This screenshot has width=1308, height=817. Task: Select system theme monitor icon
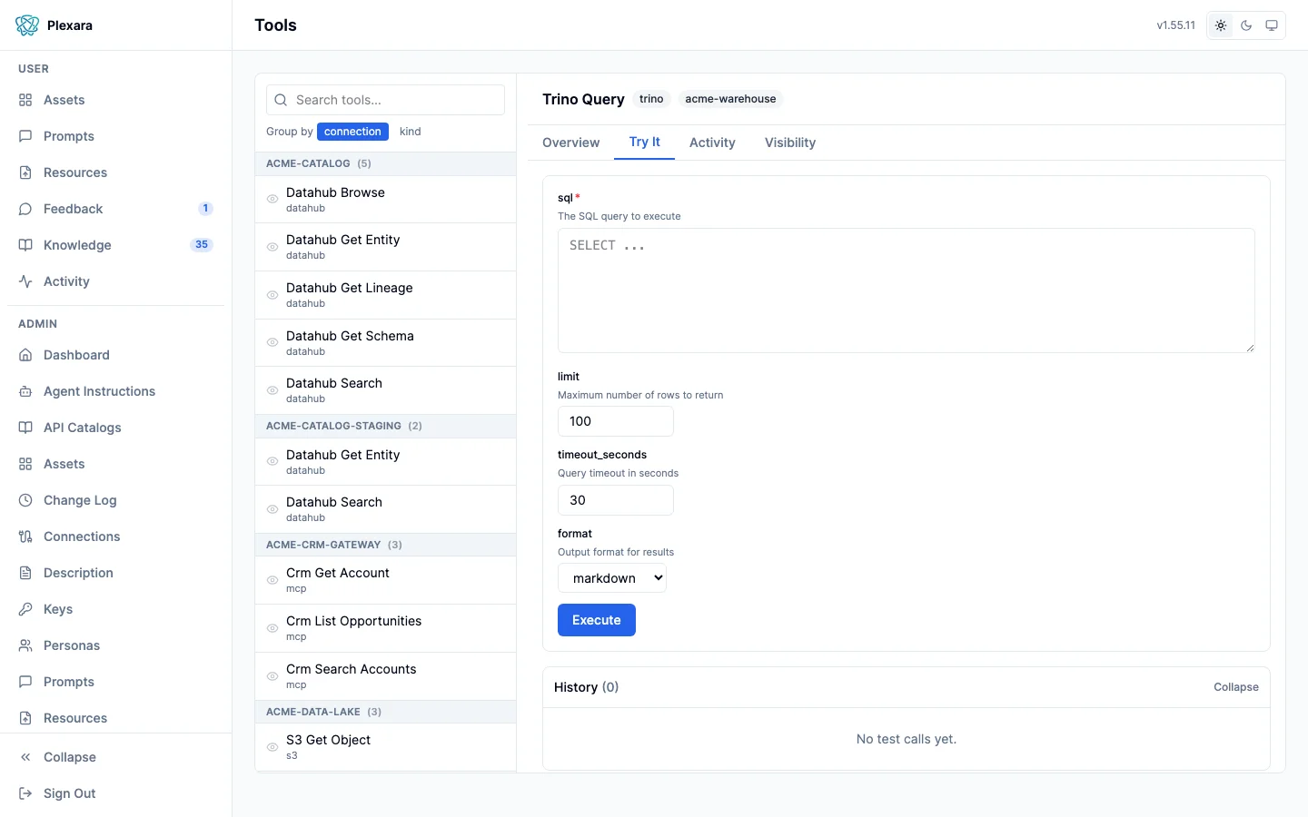pyautogui.click(x=1272, y=25)
